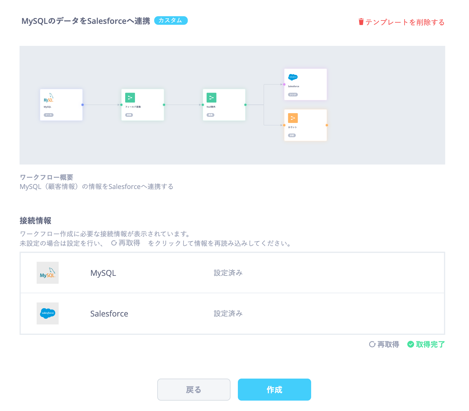Image resolution: width=469 pixels, height=411 pixels.
Task: Click the MySQL dolphin logo in the source node
Action: pyautogui.click(x=49, y=98)
